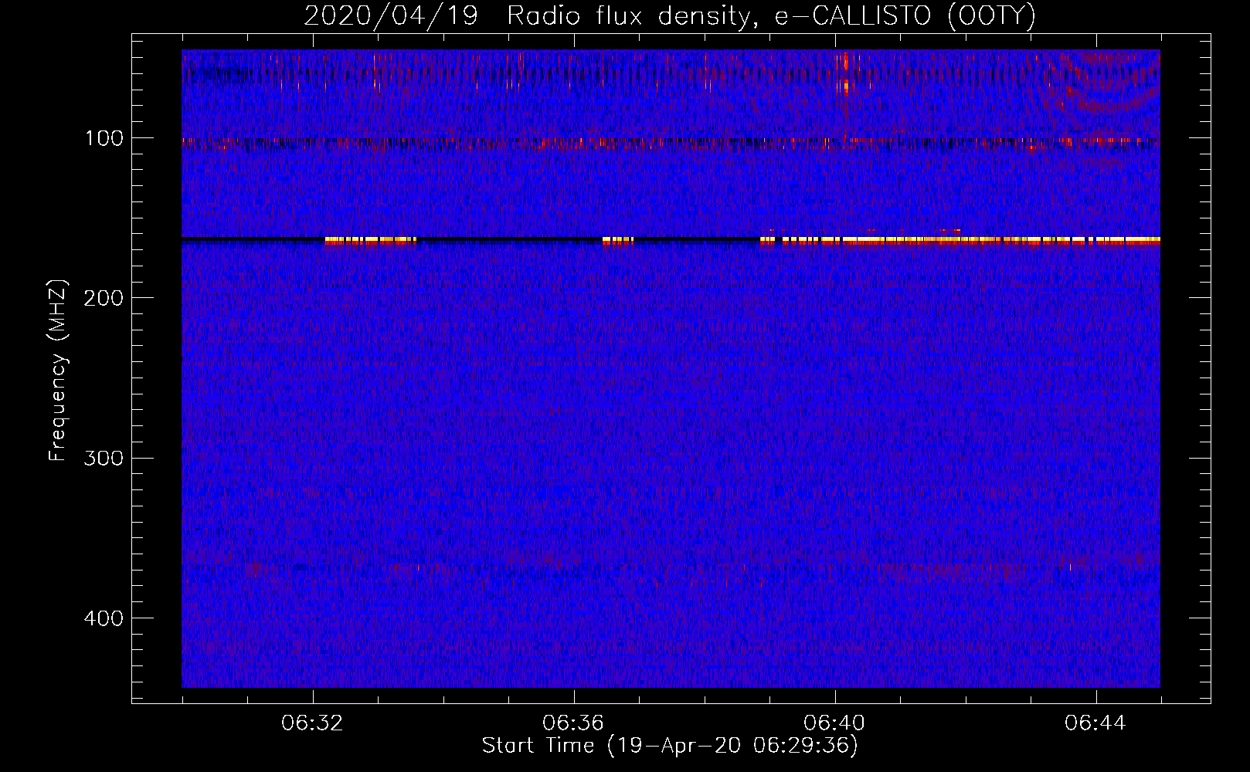This screenshot has width=1250, height=772.
Task: Select the 300 frequency tick label
Action: point(104,458)
